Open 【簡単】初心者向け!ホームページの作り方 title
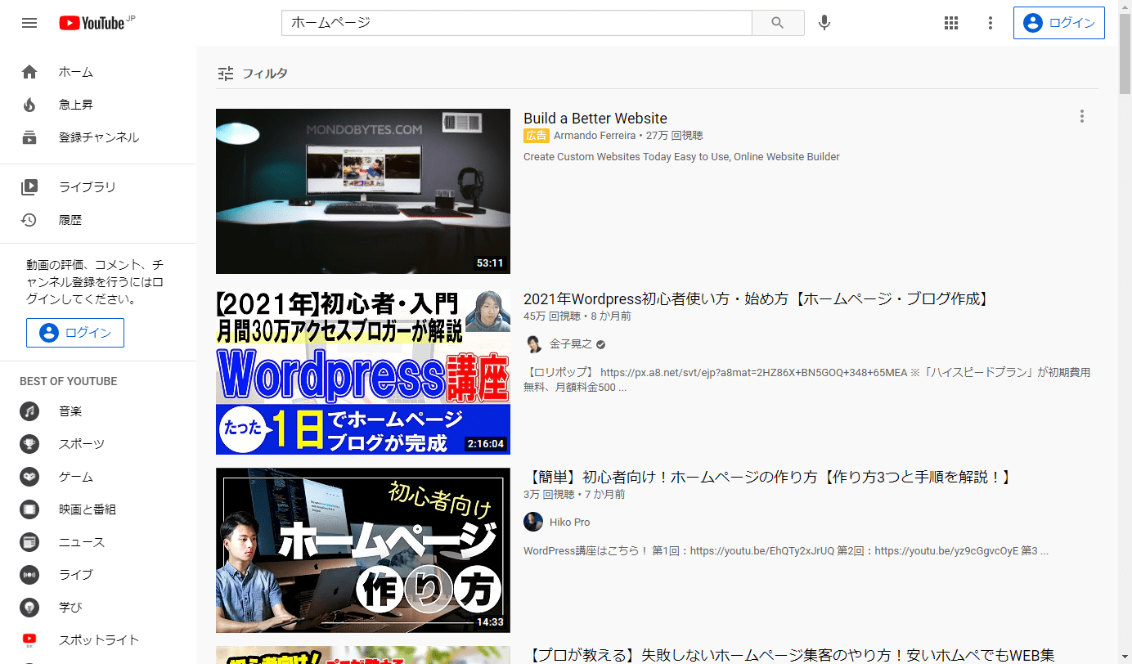 click(x=768, y=478)
